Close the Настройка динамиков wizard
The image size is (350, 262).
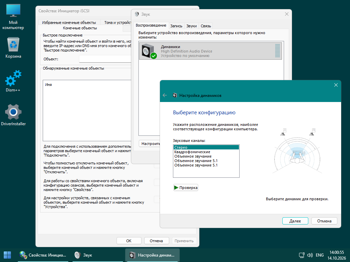tap(336, 85)
